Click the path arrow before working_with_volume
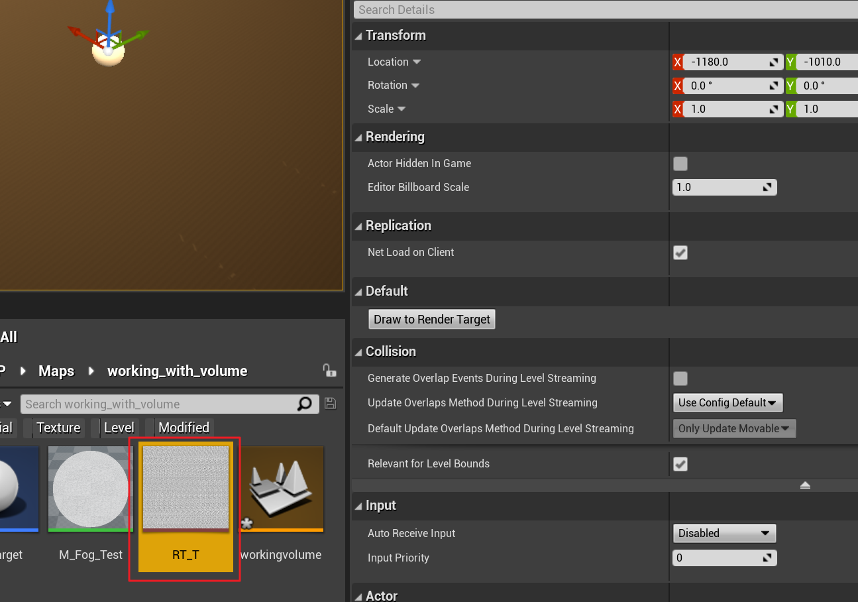858x602 pixels. click(x=92, y=371)
